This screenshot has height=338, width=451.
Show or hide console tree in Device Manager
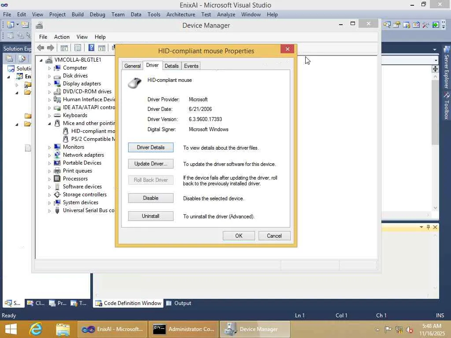pyautogui.click(x=64, y=48)
